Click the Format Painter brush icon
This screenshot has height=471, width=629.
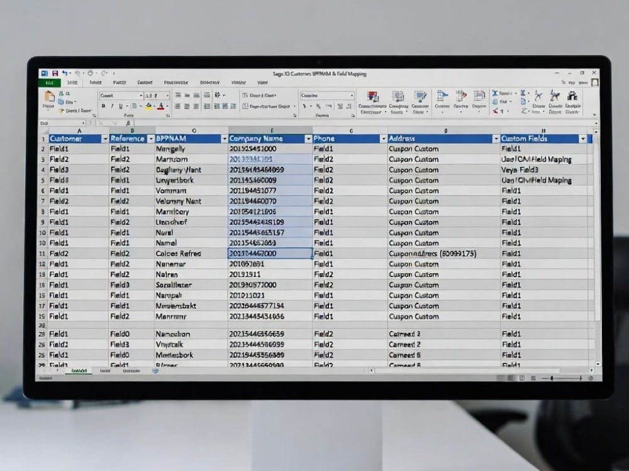[x=62, y=111]
